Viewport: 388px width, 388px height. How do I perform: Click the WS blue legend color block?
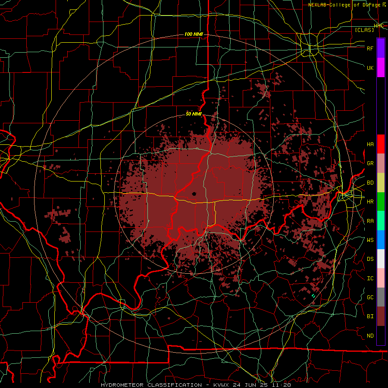click(381, 240)
